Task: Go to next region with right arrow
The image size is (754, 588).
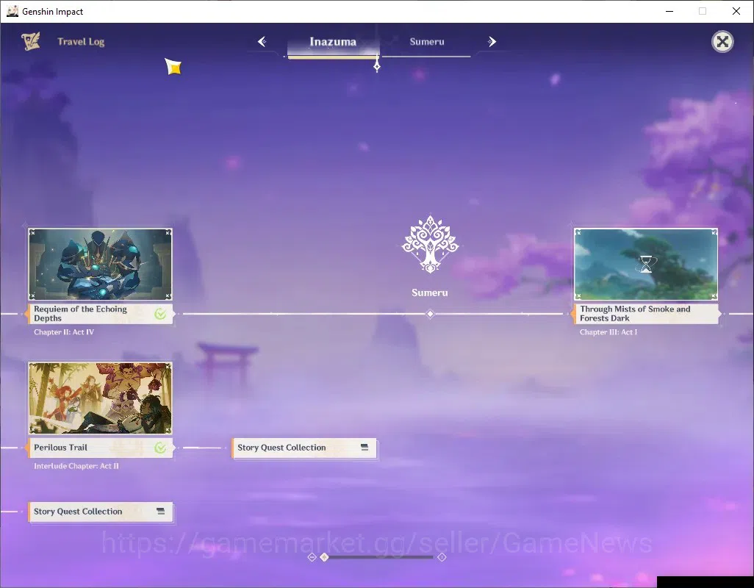Action: pos(492,42)
